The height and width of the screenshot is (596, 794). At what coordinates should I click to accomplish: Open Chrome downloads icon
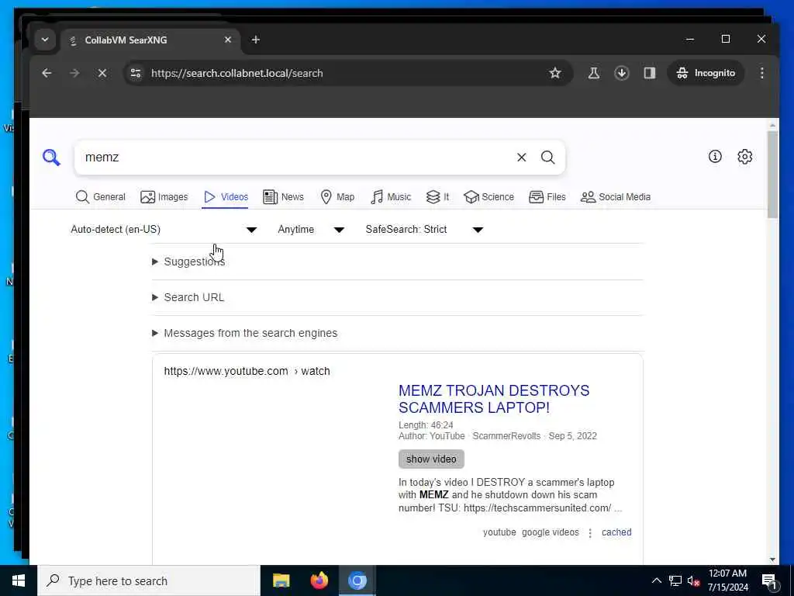(x=621, y=73)
